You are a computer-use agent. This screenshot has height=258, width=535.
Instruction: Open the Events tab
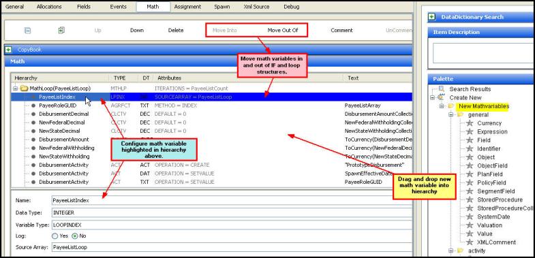(118, 7)
